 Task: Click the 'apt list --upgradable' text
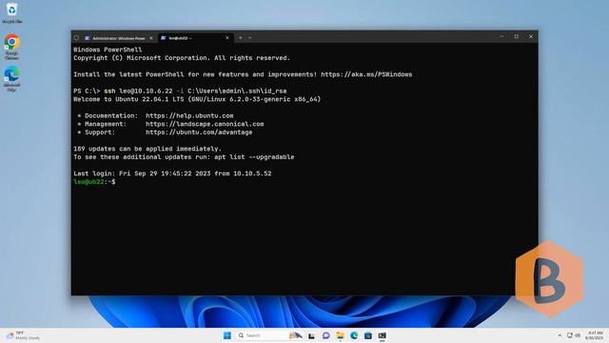tap(254, 157)
